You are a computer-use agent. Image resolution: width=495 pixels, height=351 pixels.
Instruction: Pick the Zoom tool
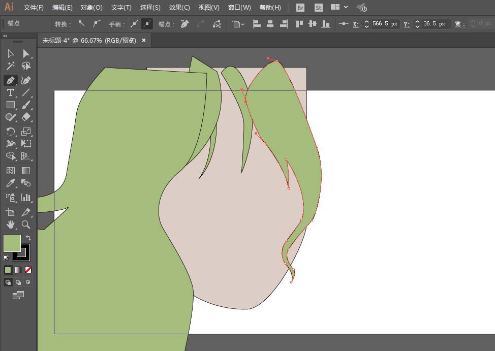(26, 225)
